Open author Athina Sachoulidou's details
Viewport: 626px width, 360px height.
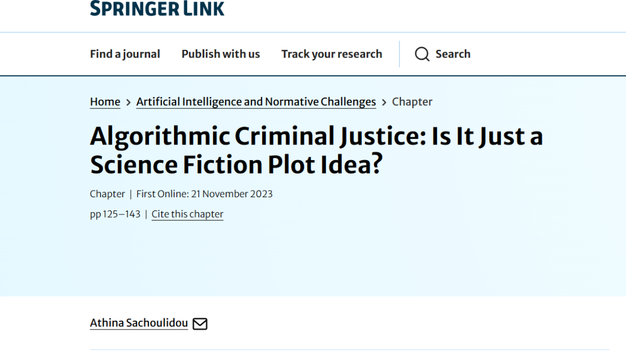[138, 323]
